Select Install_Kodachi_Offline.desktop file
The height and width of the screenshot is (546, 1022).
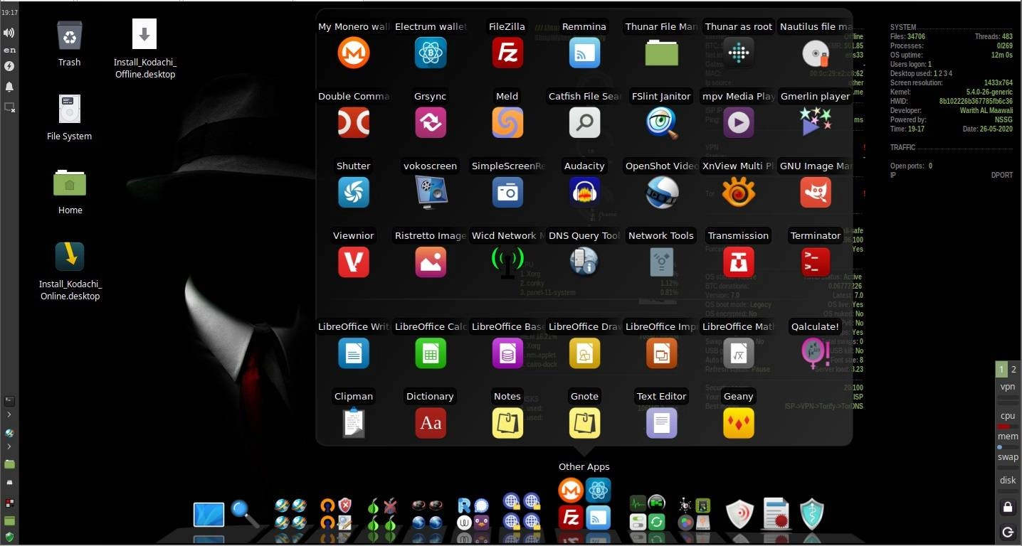144,36
